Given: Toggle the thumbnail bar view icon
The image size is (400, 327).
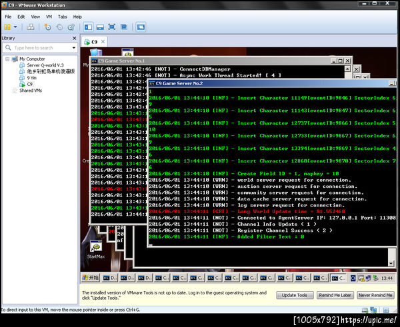Looking at the screenshot, I should point(100,27).
